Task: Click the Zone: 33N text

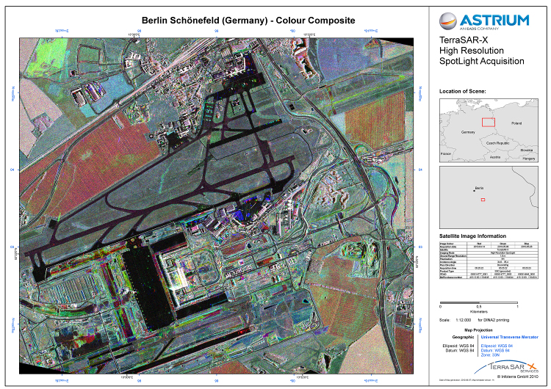Action: 491,355
